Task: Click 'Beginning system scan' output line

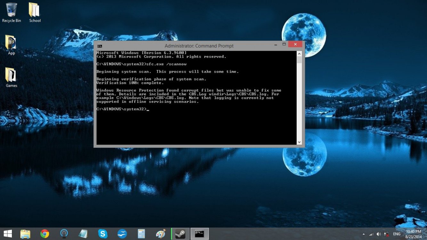Action: [x=167, y=72]
